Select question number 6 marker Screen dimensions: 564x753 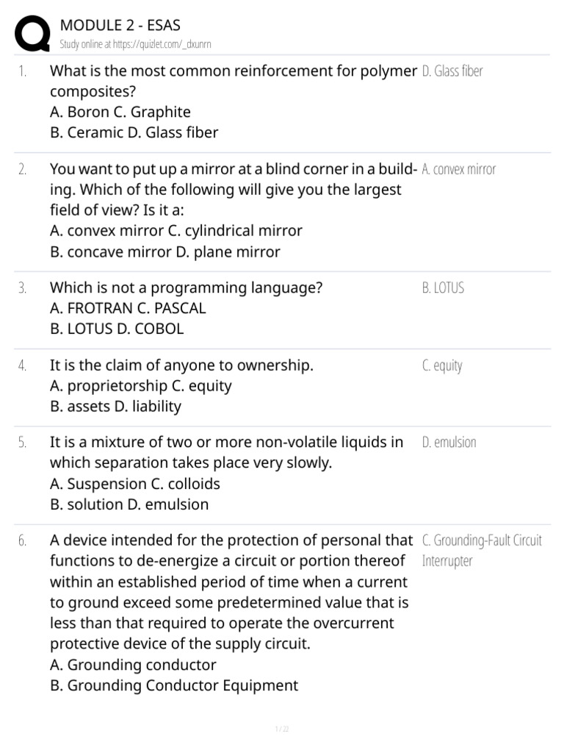pyautogui.click(x=23, y=540)
